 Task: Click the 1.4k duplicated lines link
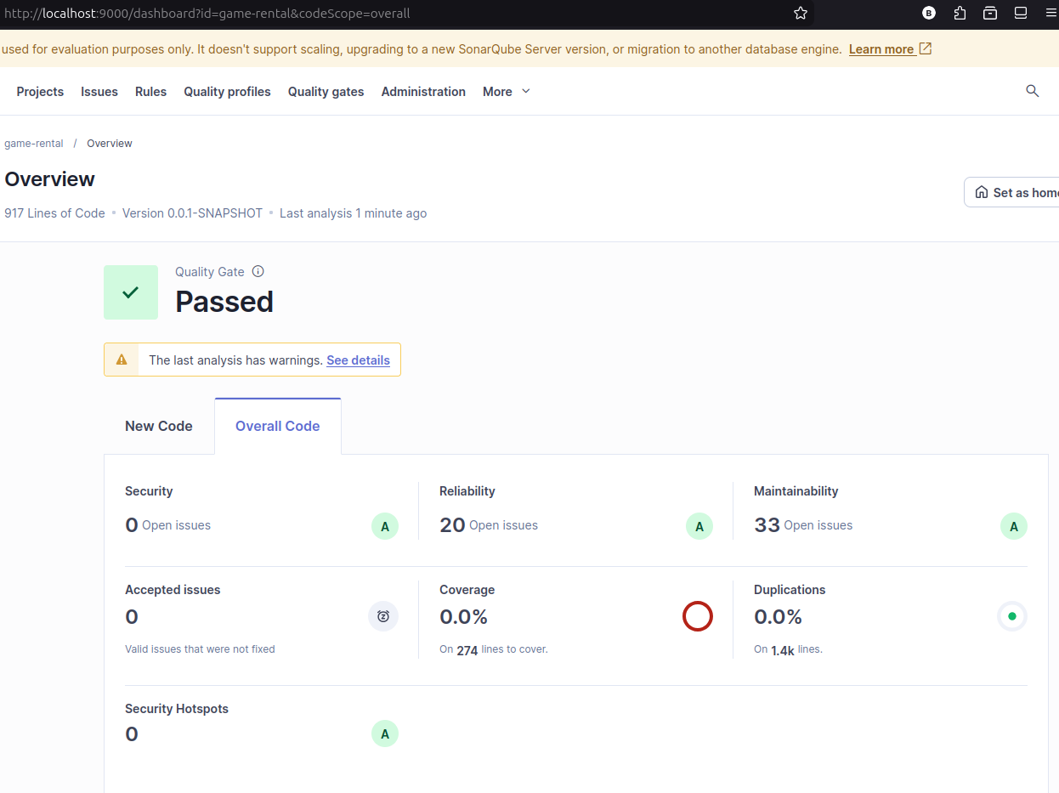point(783,650)
